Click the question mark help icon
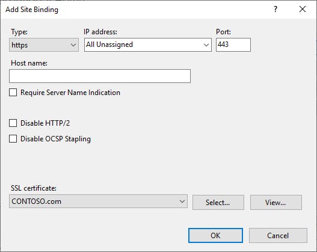 pos(275,9)
